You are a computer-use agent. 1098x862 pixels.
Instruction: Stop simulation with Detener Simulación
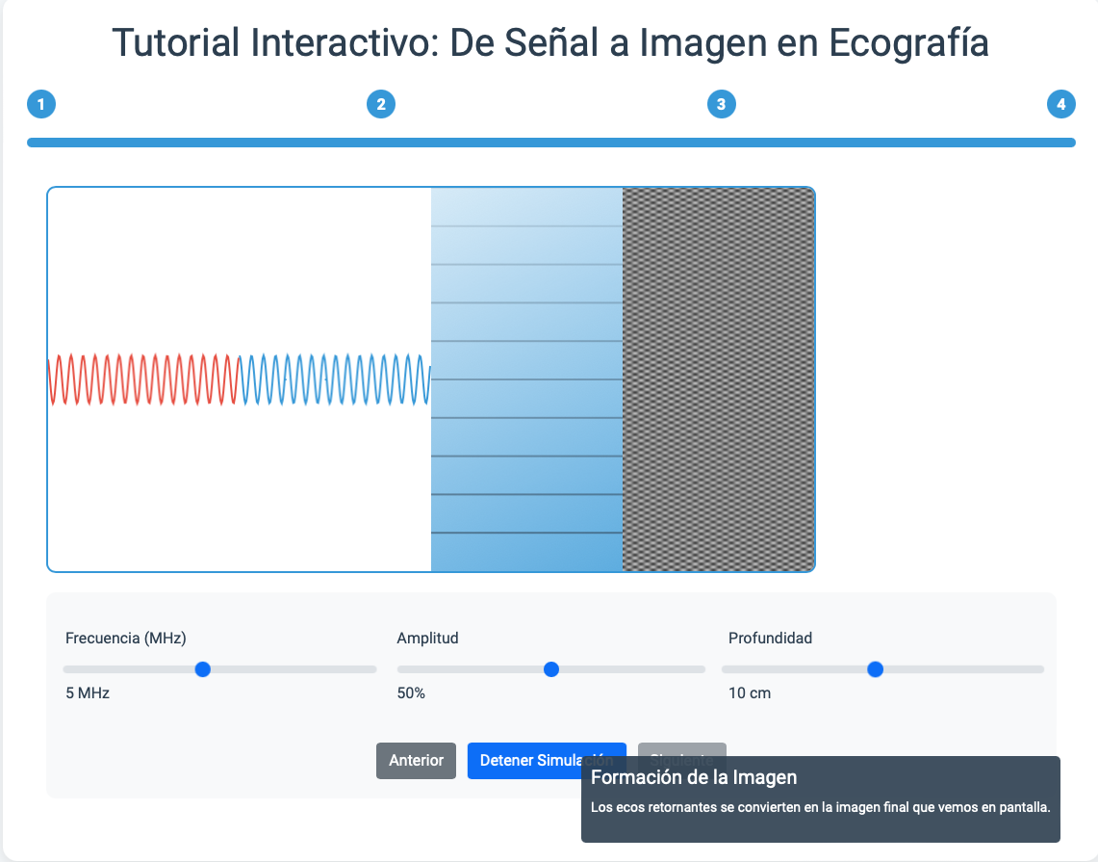coord(524,760)
